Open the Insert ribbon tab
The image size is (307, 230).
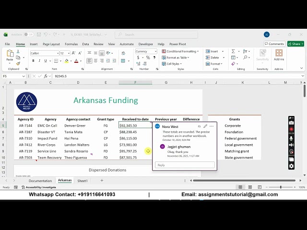(34, 44)
